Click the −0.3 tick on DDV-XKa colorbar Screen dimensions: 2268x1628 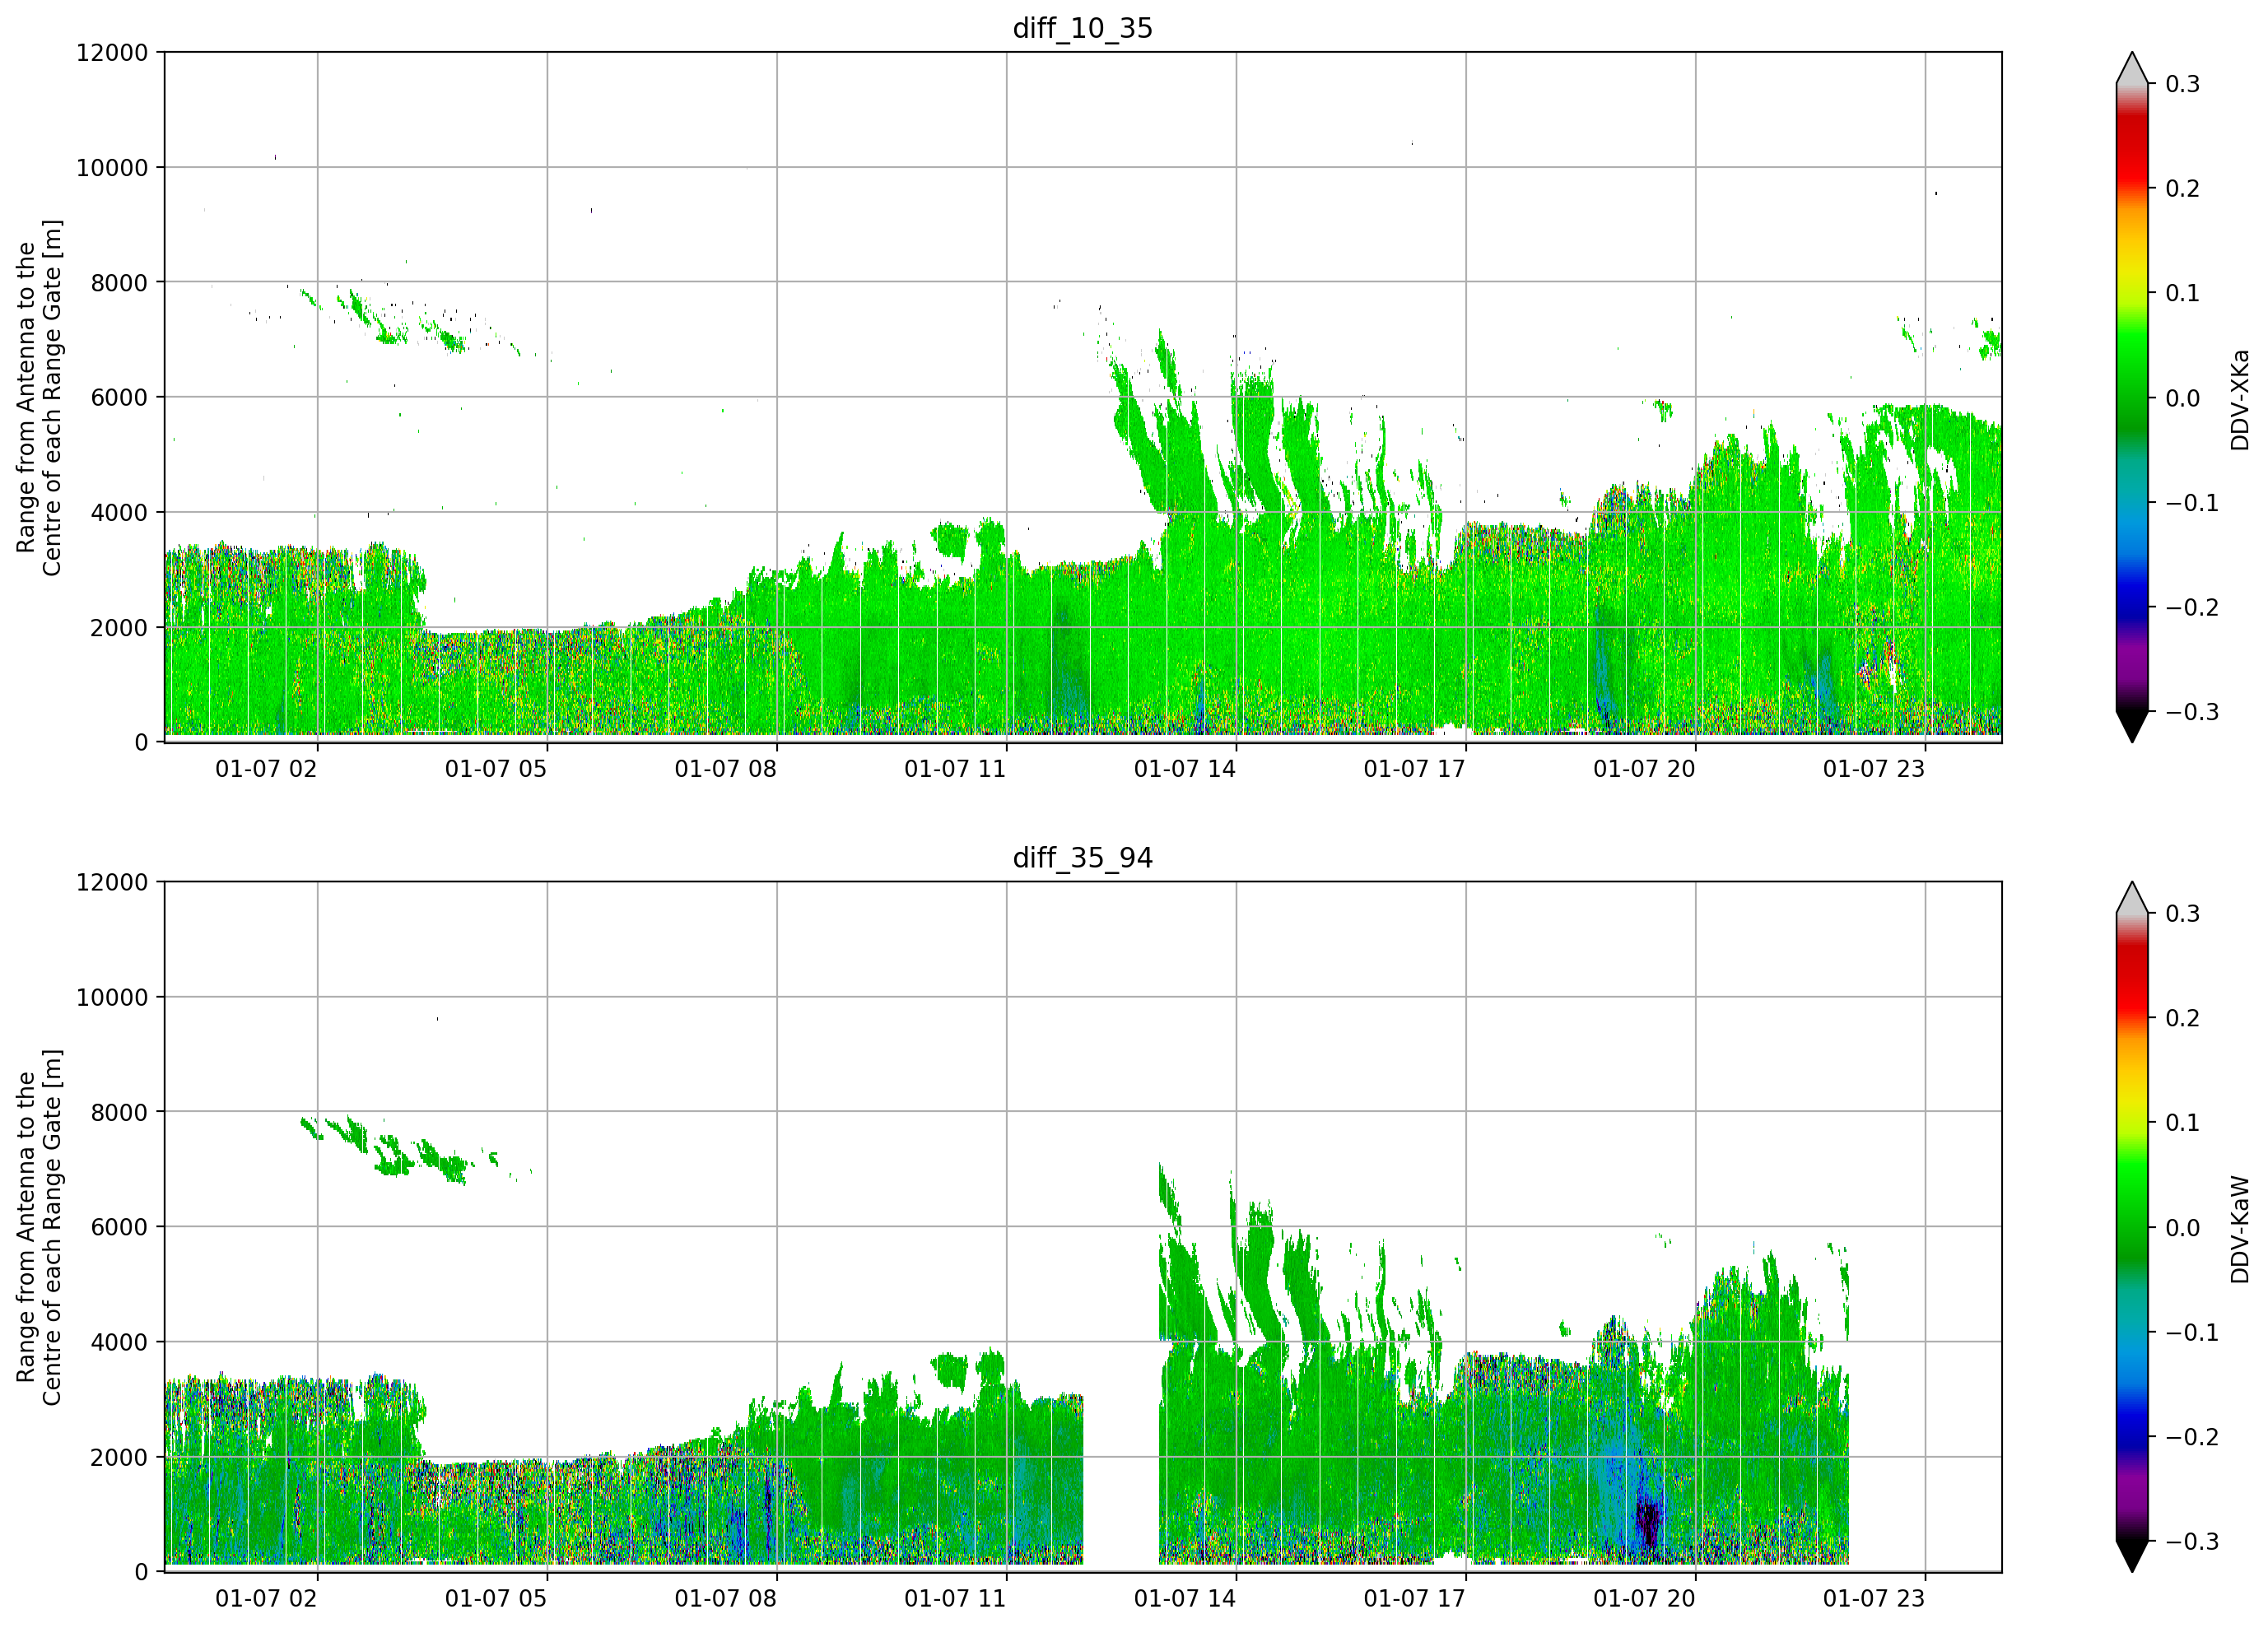(x=2192, y=712)
